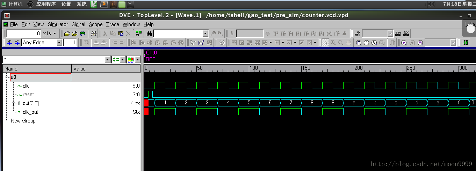Open the Trace menu

click(113, 24)
